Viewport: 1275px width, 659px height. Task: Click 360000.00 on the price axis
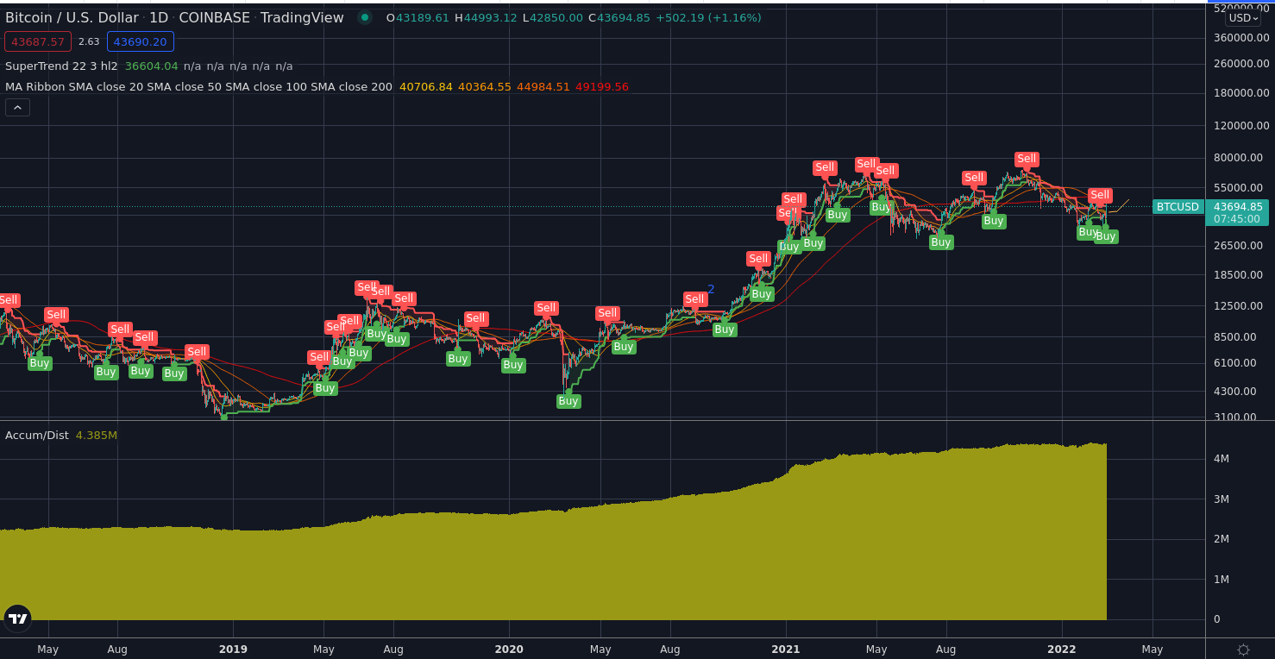tap(1241, 38)
